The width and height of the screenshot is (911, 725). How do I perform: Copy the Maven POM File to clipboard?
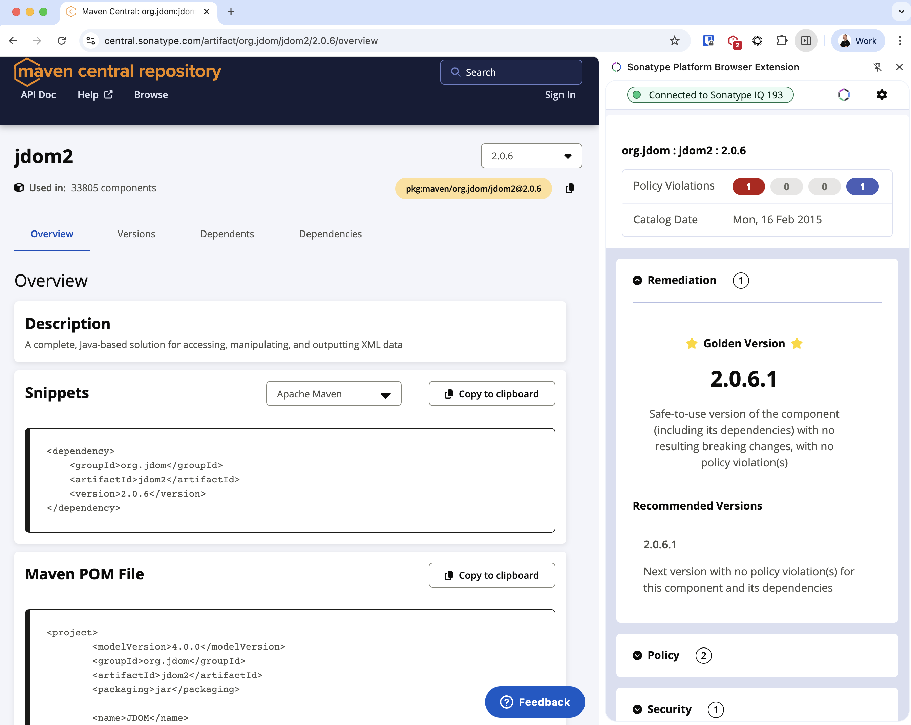[492, 575]
